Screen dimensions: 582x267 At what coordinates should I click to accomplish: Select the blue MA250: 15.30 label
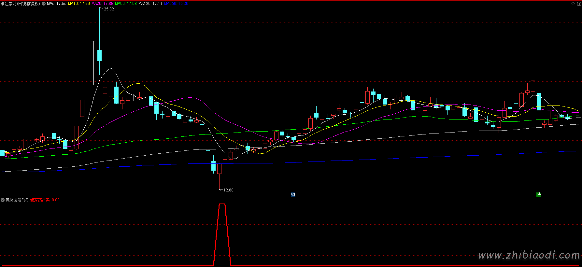point(176,4)
